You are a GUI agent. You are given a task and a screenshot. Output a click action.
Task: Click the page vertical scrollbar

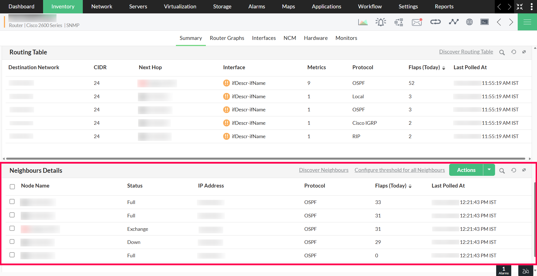535,219
